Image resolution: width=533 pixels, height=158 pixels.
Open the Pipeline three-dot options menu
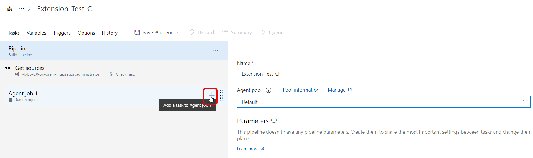coord(216,50)
